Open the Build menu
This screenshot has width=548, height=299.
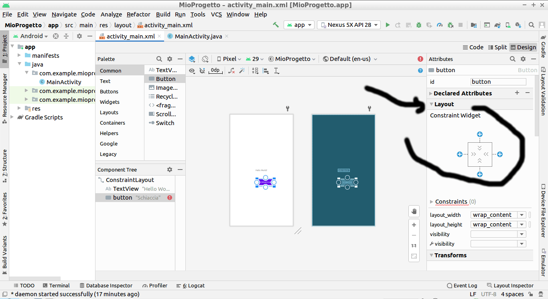[x=163, y=14]
